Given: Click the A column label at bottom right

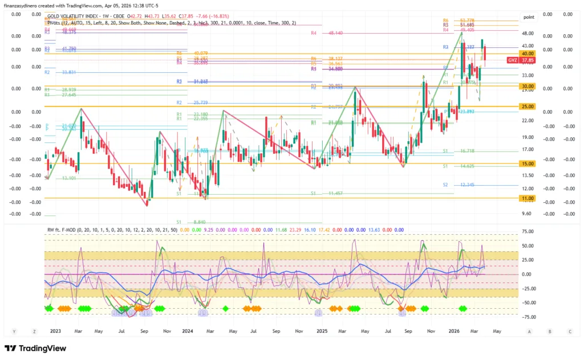Looking at the screenshot, I should tap(529, 331).
